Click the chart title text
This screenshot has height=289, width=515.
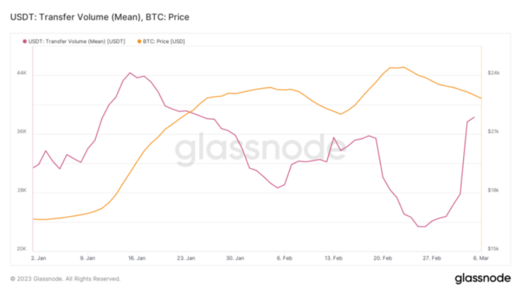coord(99,16)
